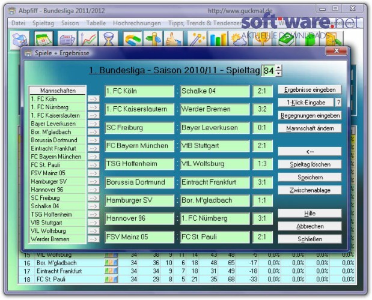Click the Spieltag löschen button
Image resolution: width=372 pixels, height=300 pixels.
click(x=310, y=164)
